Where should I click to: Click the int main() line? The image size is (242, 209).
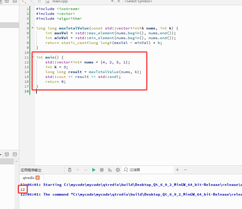click(50, 57)
